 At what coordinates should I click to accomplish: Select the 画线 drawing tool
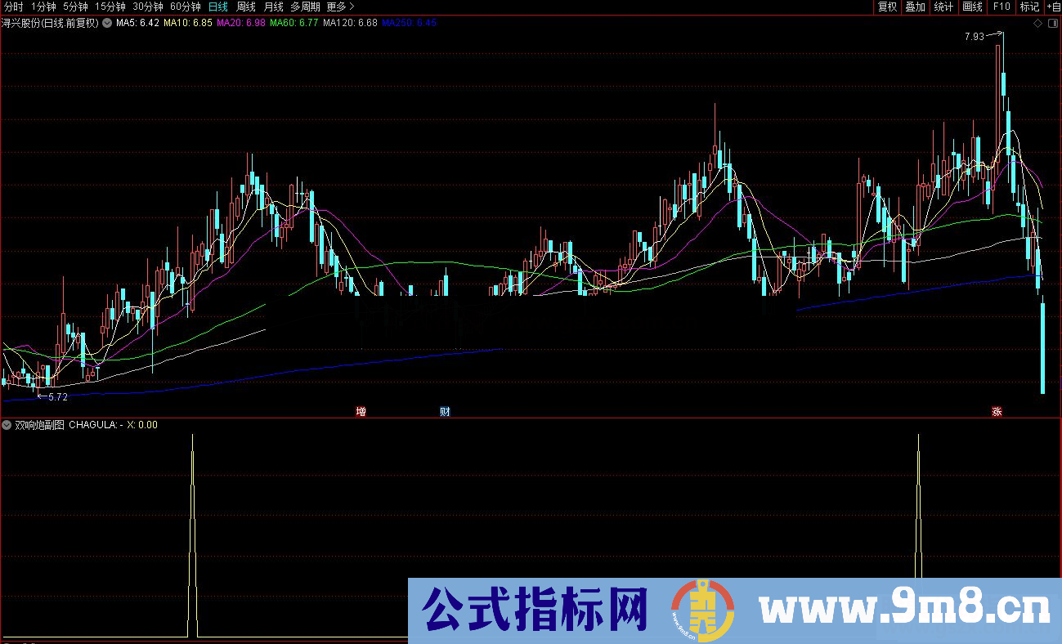coord(971,7)
